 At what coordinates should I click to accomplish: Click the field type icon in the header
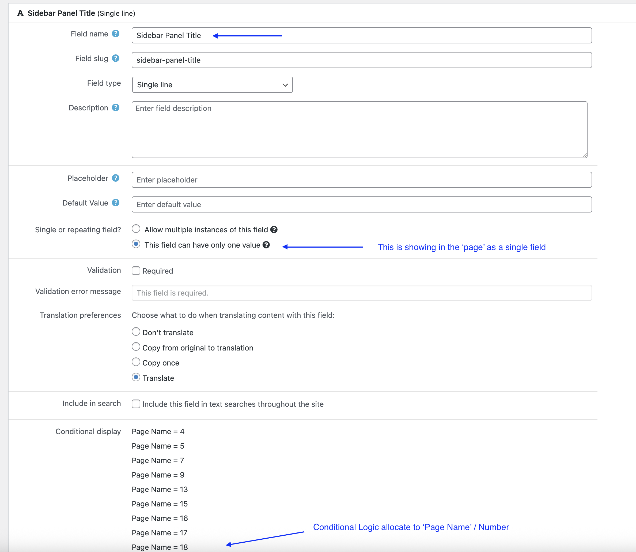pos(20,13)
